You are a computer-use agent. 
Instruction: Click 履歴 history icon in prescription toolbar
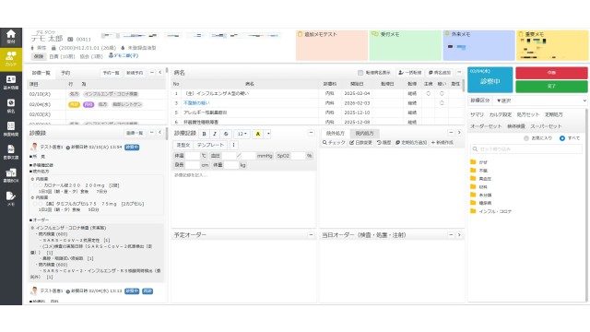[x=383, y=143]
